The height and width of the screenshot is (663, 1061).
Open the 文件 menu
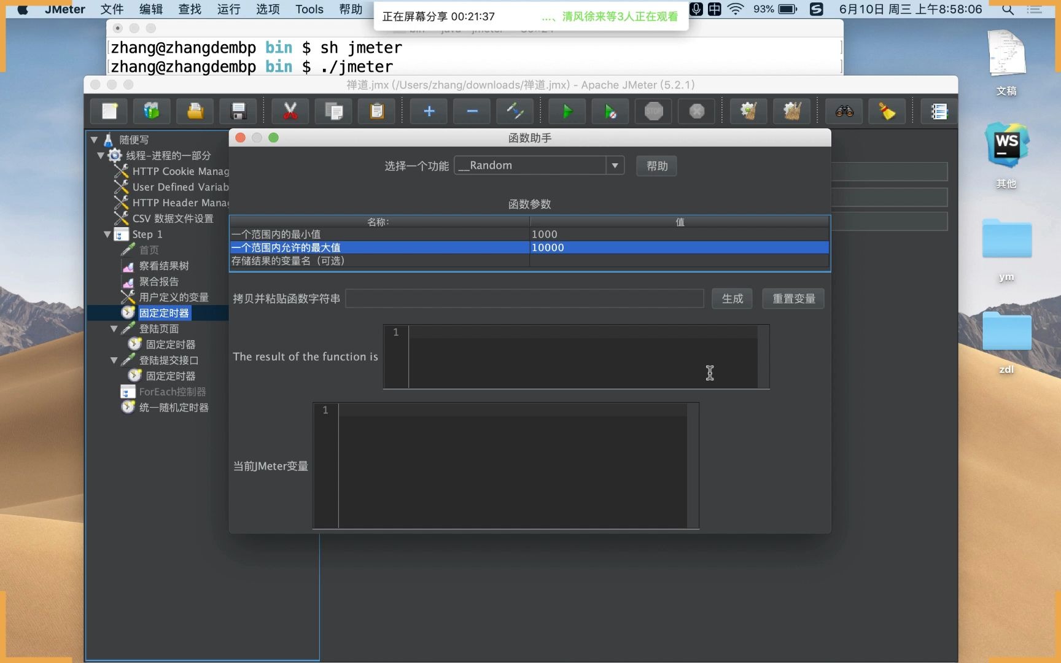click(x=112, y=9)
